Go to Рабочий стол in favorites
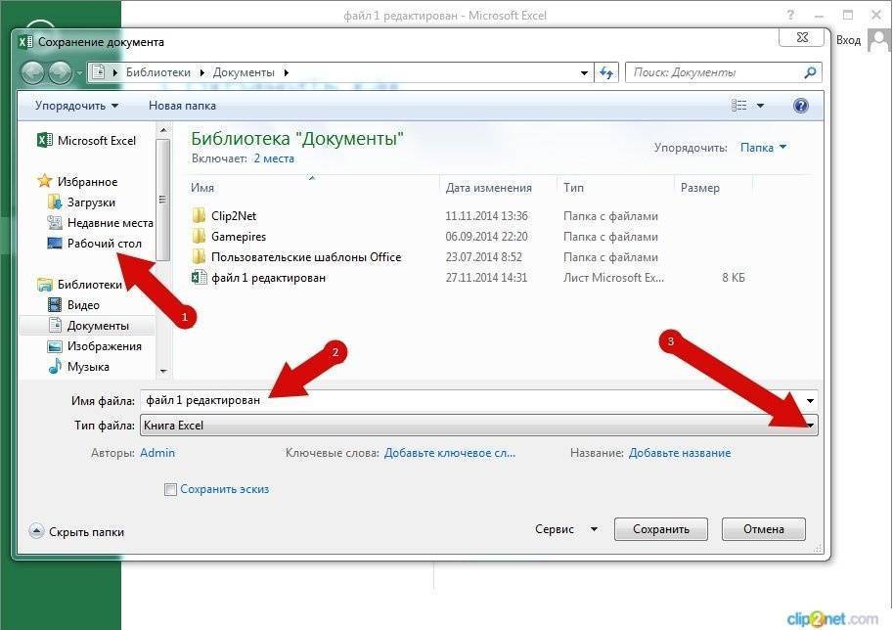The image size is (893, 630). pos(105,244)
